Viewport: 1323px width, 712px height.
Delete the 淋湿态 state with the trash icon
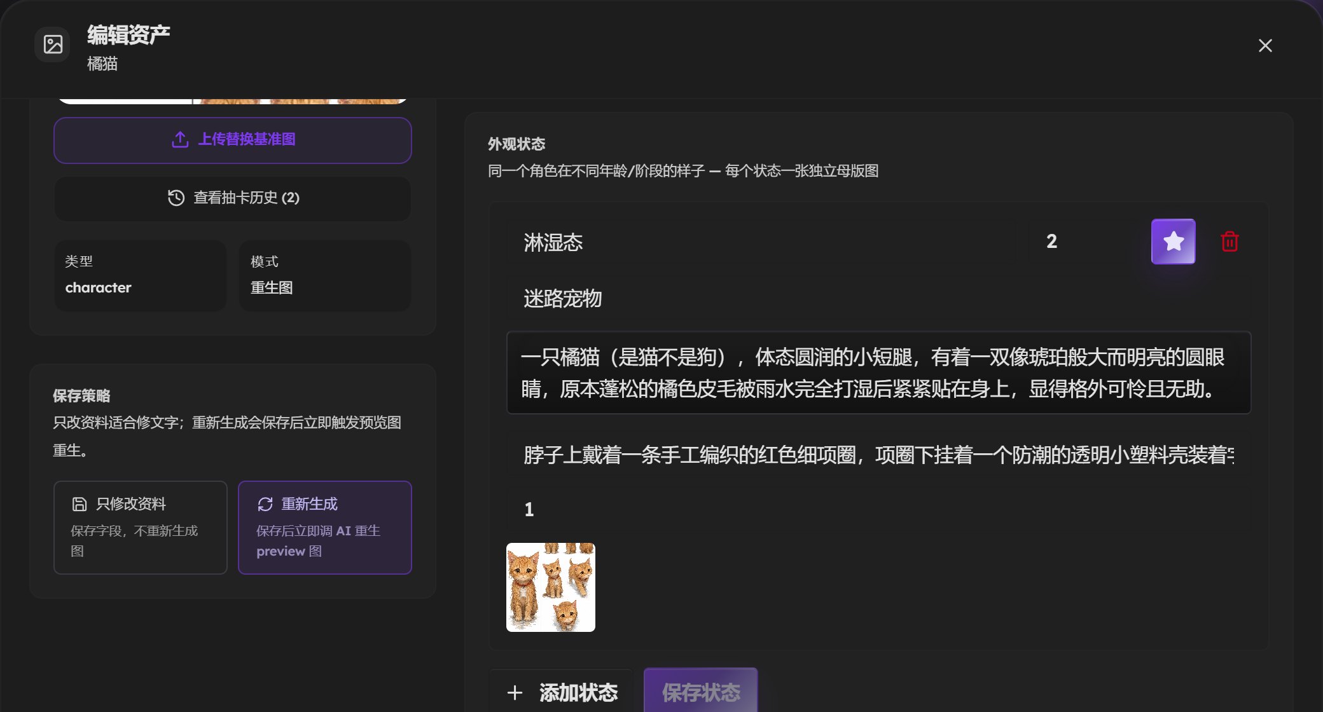click(1229, 242)
